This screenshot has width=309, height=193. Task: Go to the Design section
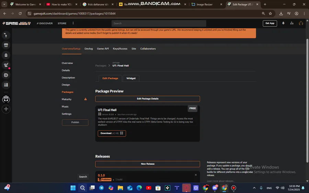coord(66,85)
